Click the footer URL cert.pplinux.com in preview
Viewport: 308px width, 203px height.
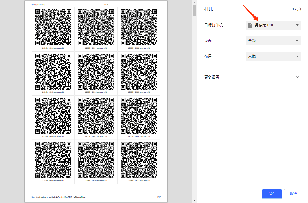click(58, 197)
